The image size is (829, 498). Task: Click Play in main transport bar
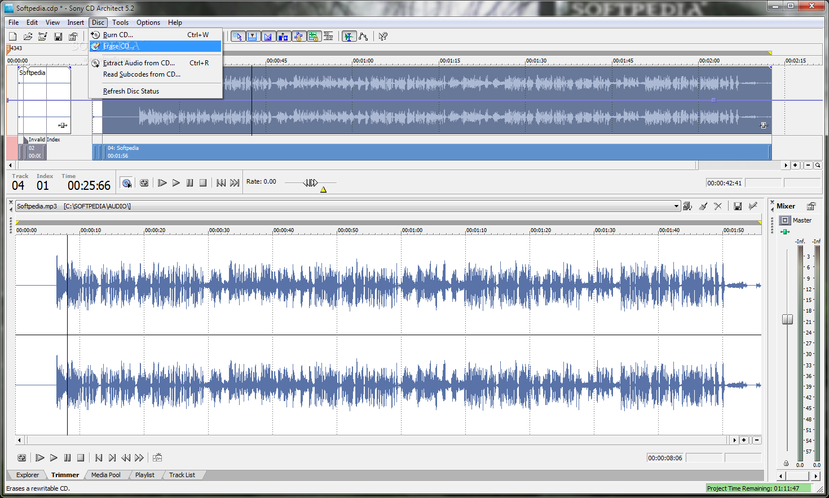176,183
